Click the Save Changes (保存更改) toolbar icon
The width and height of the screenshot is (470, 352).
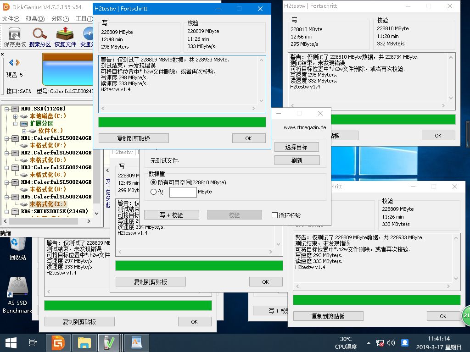[x=15, y=37]
